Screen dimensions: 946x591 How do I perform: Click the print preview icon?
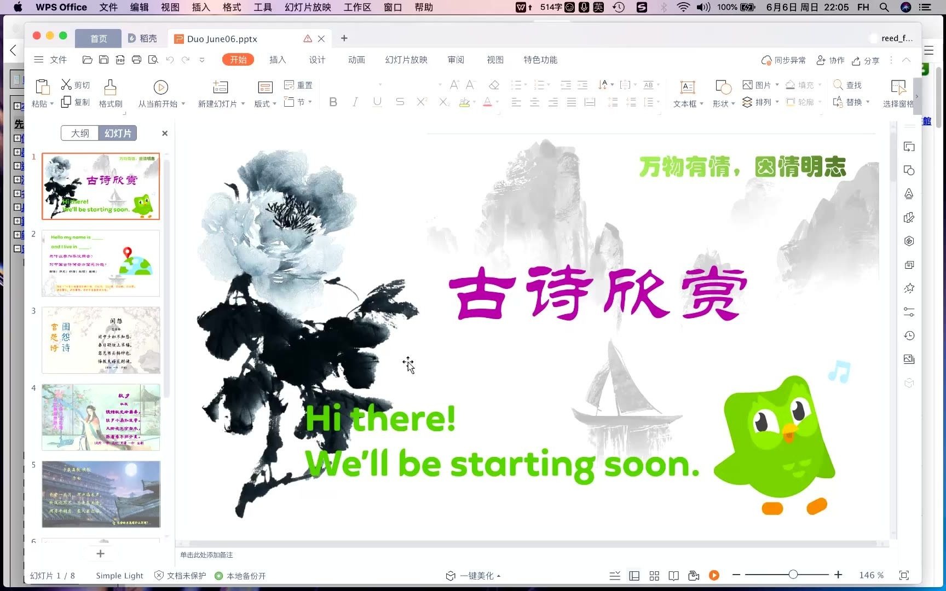[x=153, y=60]
